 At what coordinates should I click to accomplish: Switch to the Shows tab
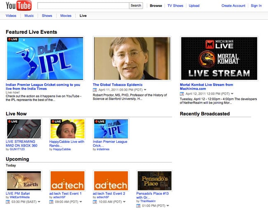(47, 16)
